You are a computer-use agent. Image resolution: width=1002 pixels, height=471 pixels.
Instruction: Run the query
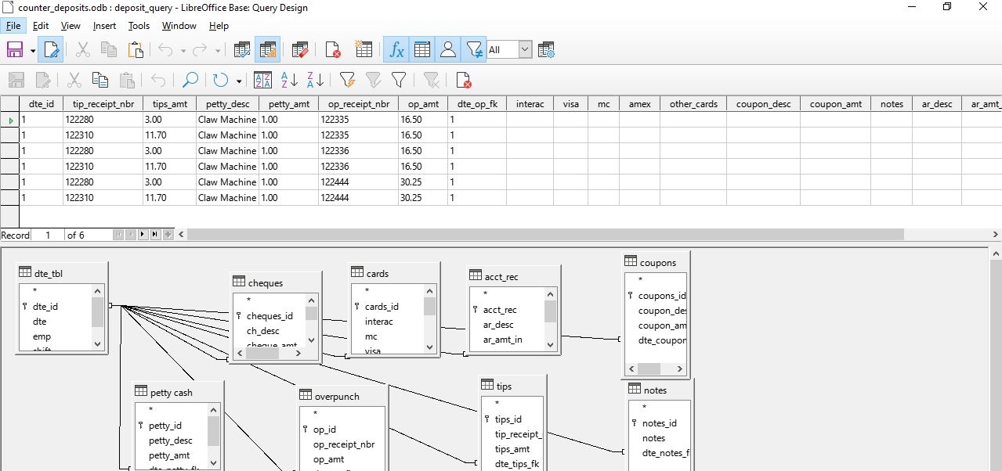(242, 49)
